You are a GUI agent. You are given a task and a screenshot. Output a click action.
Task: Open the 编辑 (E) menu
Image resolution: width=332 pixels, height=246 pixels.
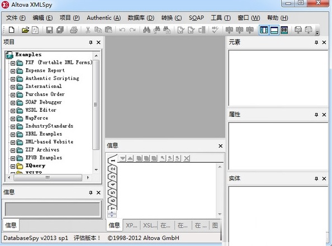tap(42, 18)
